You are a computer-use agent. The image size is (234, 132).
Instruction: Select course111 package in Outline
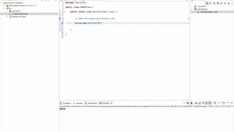click(202, 7)
